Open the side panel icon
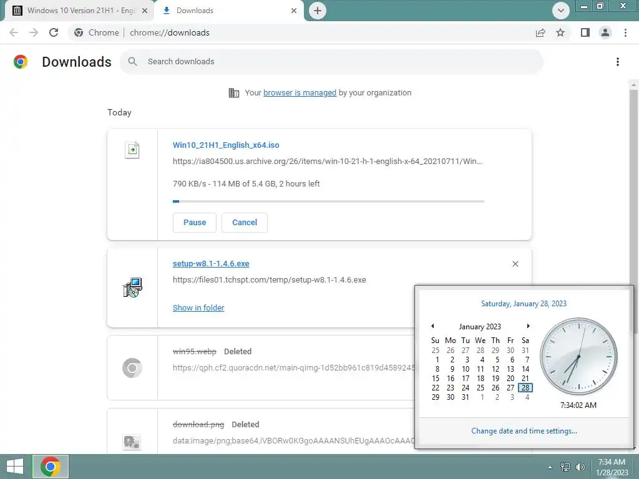The width and height of the screenshot is (639, 479). click(585, 32)
